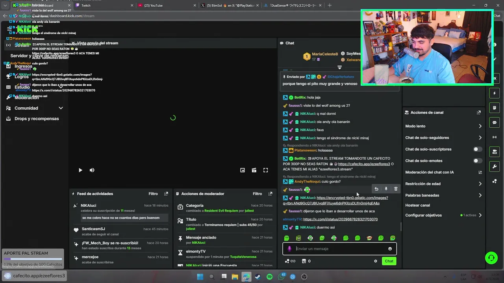Open channel points infinity icon
The width and height of the screenshot is (504, 283).
point(290,261)
